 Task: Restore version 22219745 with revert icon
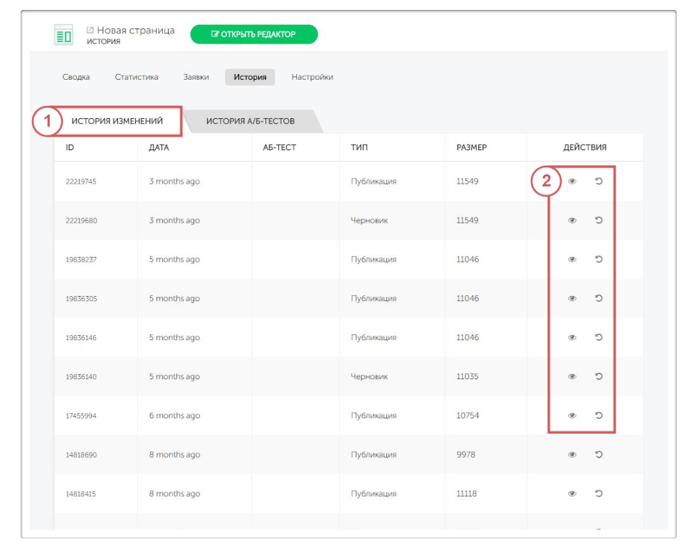[x=598, y=181]
